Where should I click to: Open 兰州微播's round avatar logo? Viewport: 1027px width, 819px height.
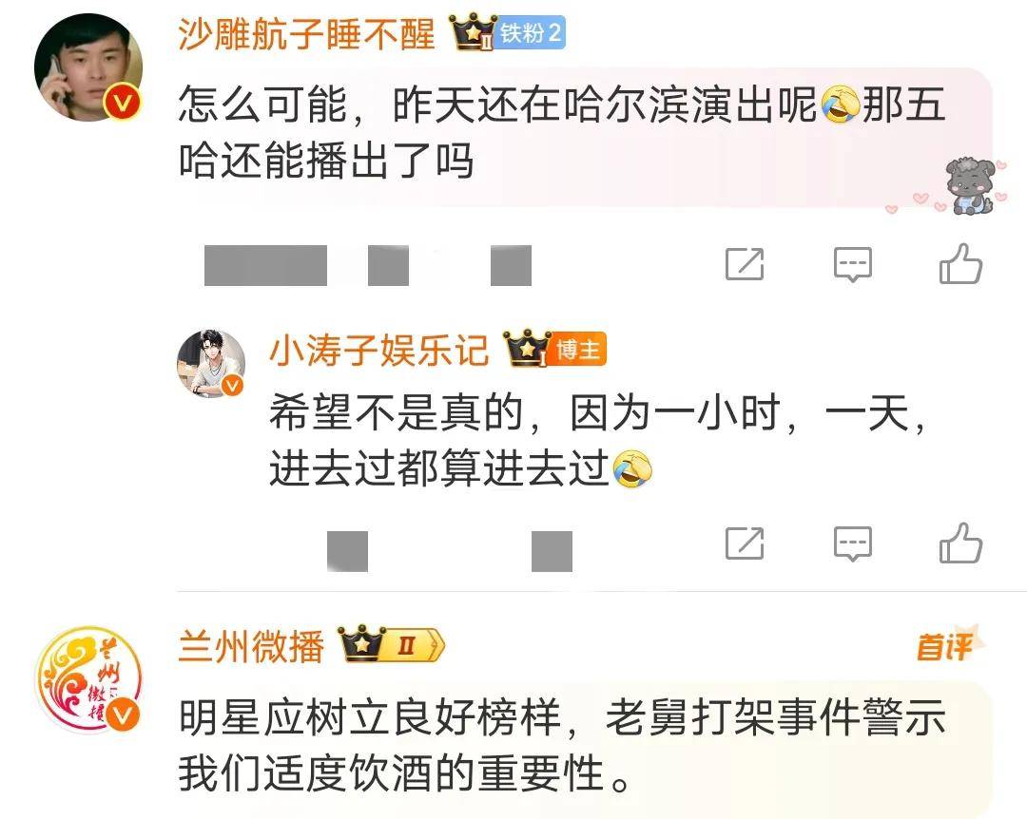click(88, 679)
